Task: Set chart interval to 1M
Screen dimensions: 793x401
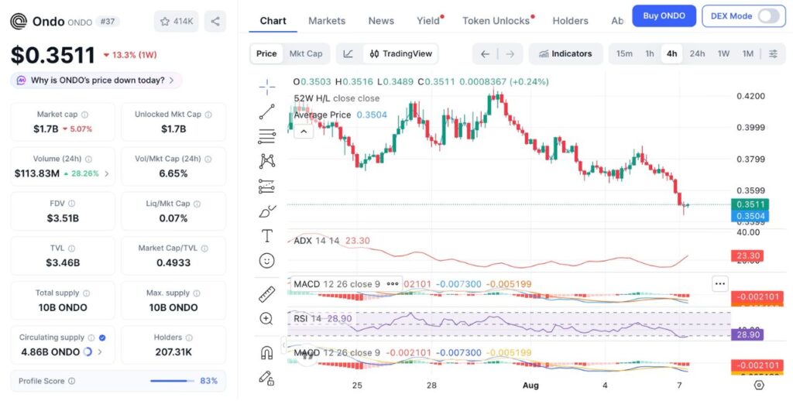Action: pos(747,53)
